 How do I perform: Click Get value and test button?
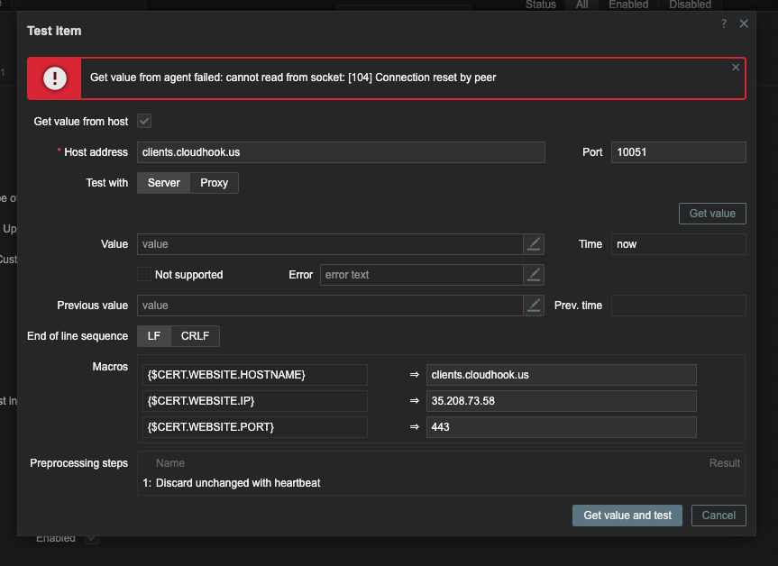click(627, 516)
